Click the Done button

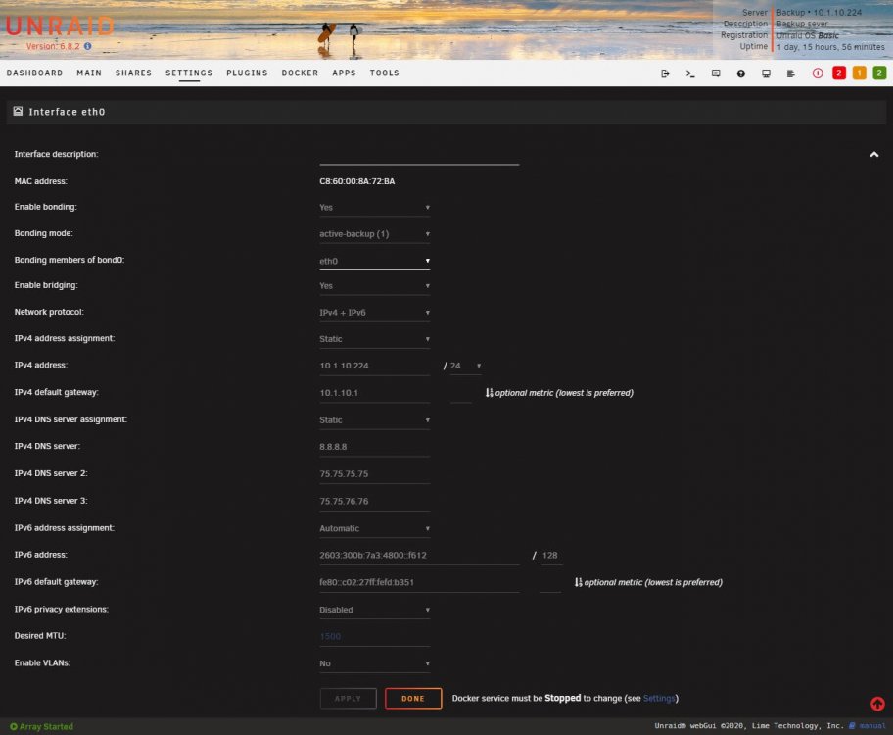tap(413, 699)
